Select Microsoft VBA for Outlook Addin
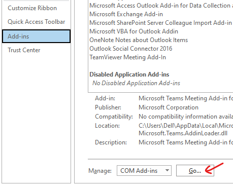 coord(134,31)
